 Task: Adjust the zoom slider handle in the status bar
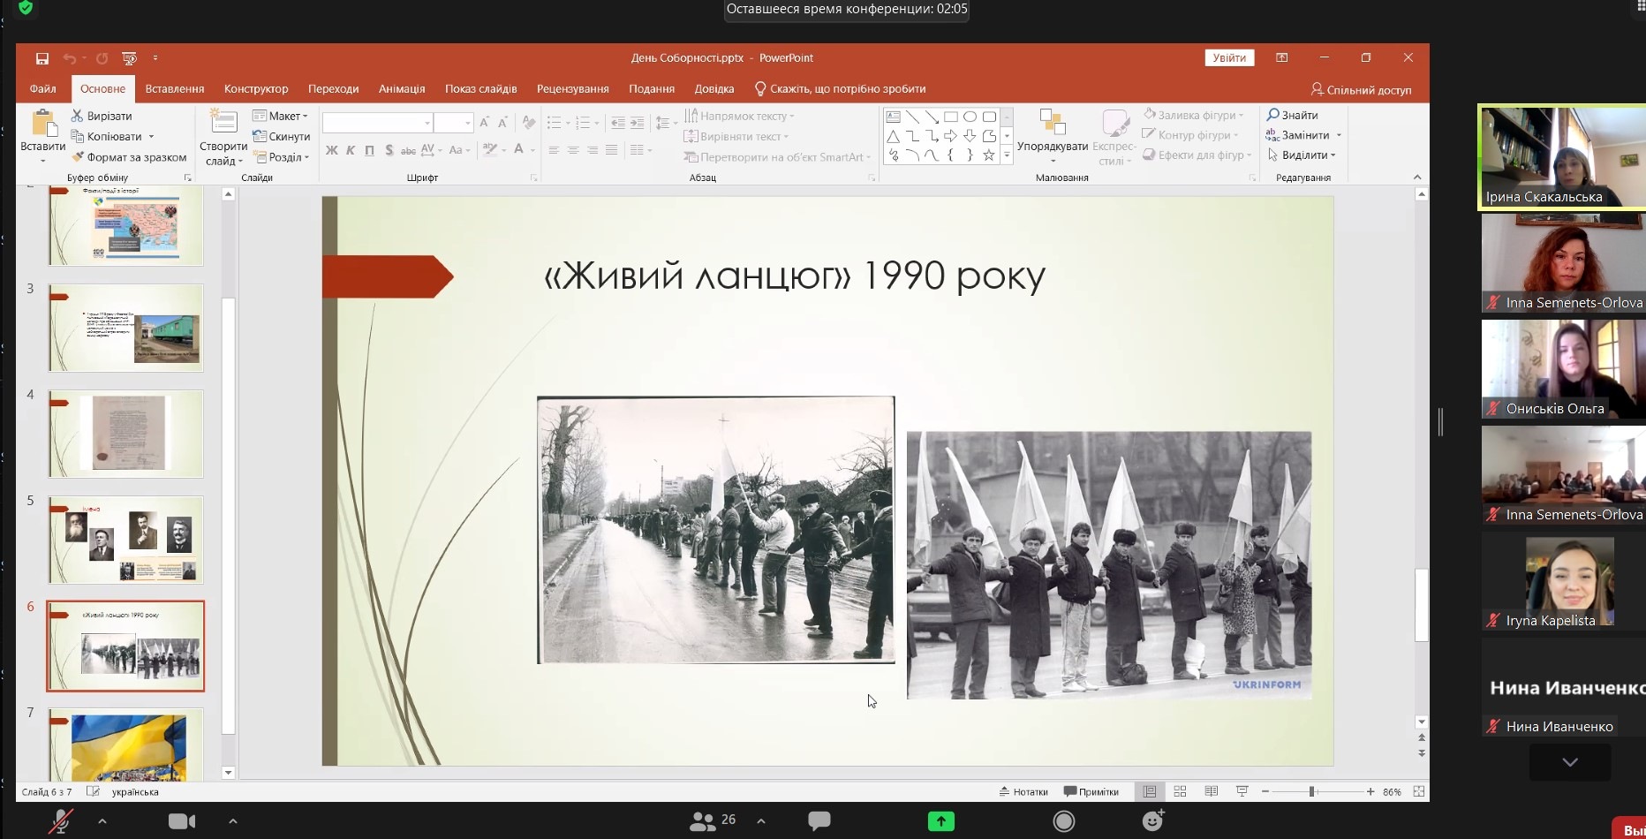(x=1311, y=791)
